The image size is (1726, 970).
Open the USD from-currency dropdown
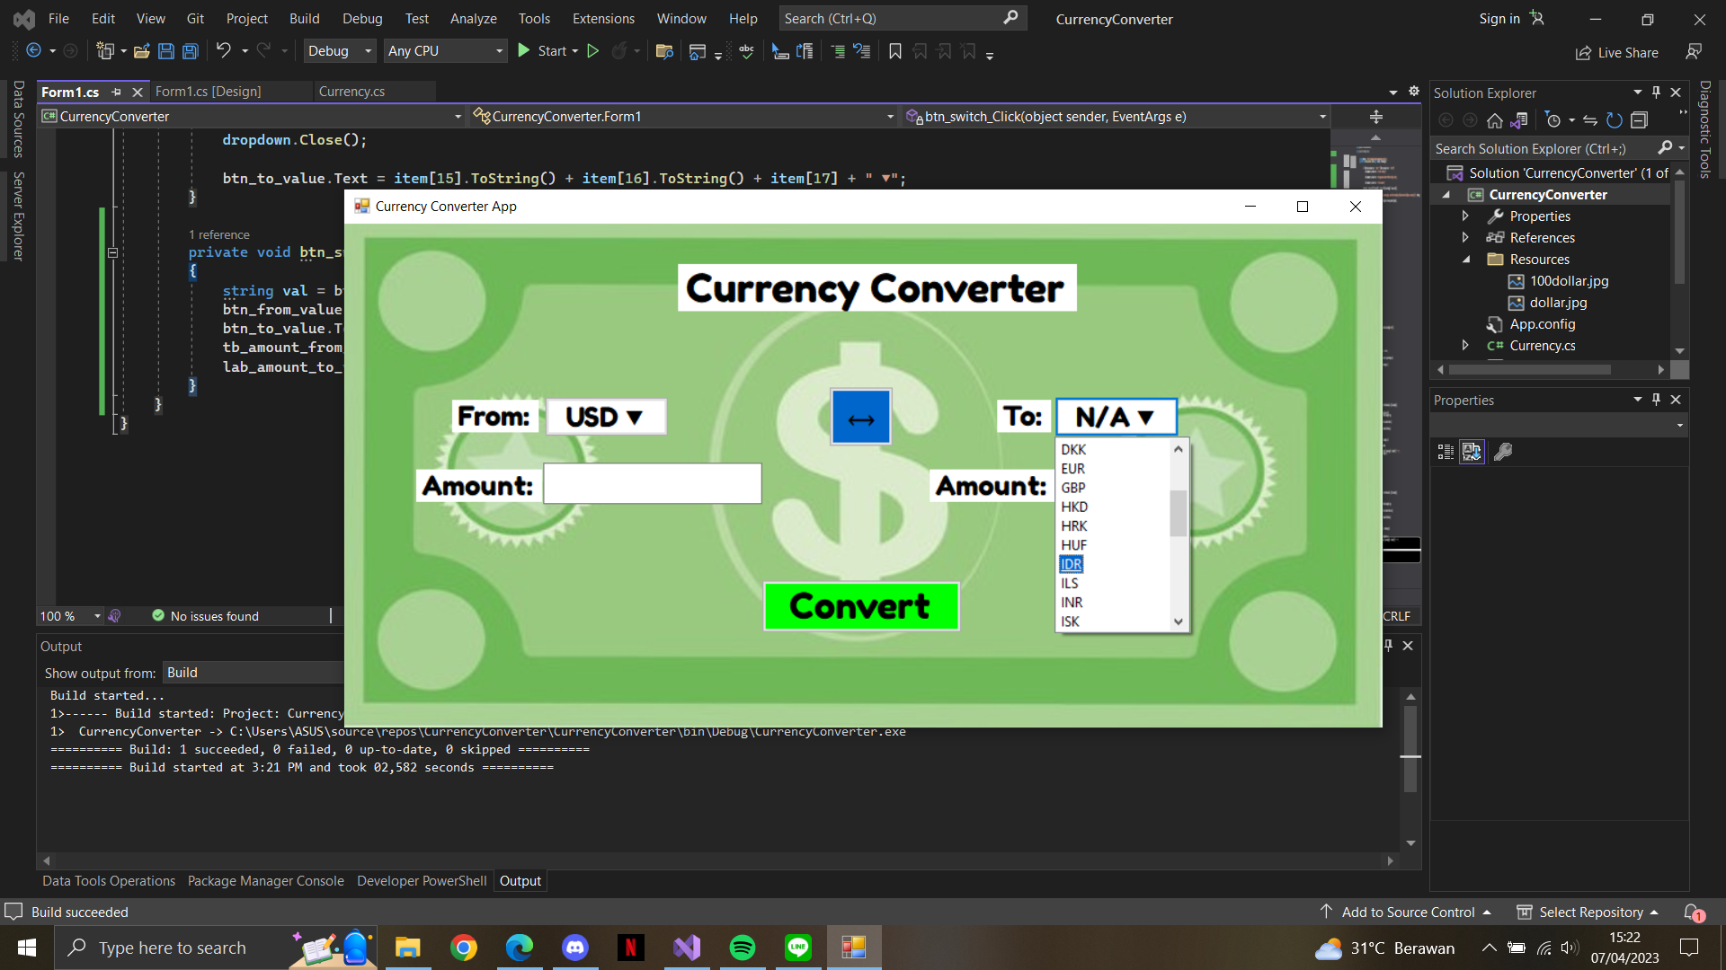[606, 418]
